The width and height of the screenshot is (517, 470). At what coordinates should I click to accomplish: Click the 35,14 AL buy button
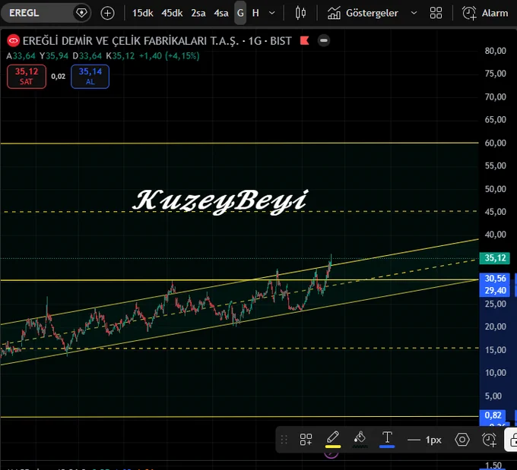point(90,77)
